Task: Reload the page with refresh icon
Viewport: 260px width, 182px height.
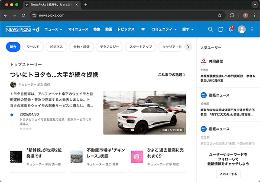Action: (x=23, y=16)
